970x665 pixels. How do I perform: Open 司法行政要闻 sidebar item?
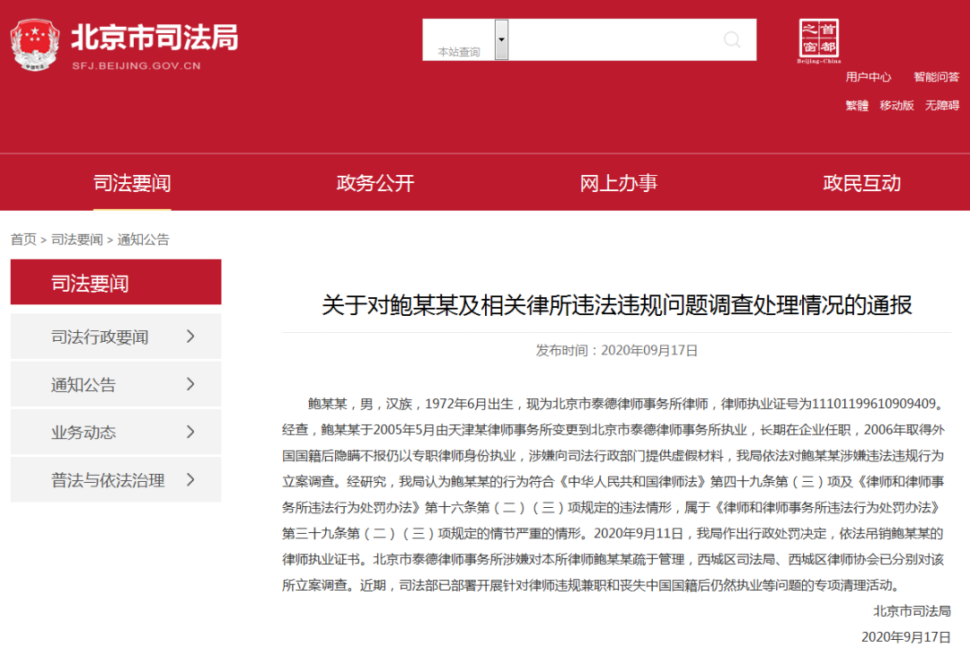pos(116,337)
